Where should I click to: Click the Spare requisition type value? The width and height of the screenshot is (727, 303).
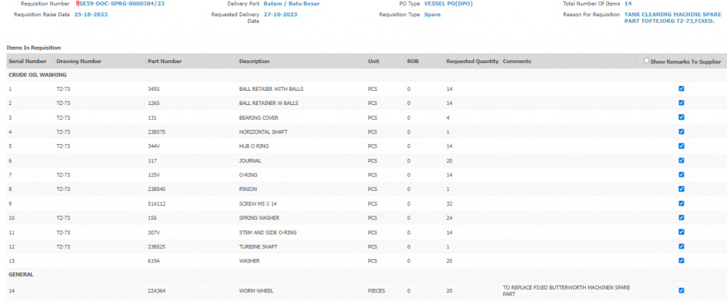pyautogui.click(x=432, y=14)
